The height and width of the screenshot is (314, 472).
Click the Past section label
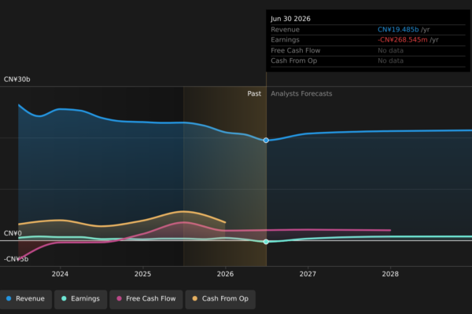pyautogui.click(x=254, y=93)
